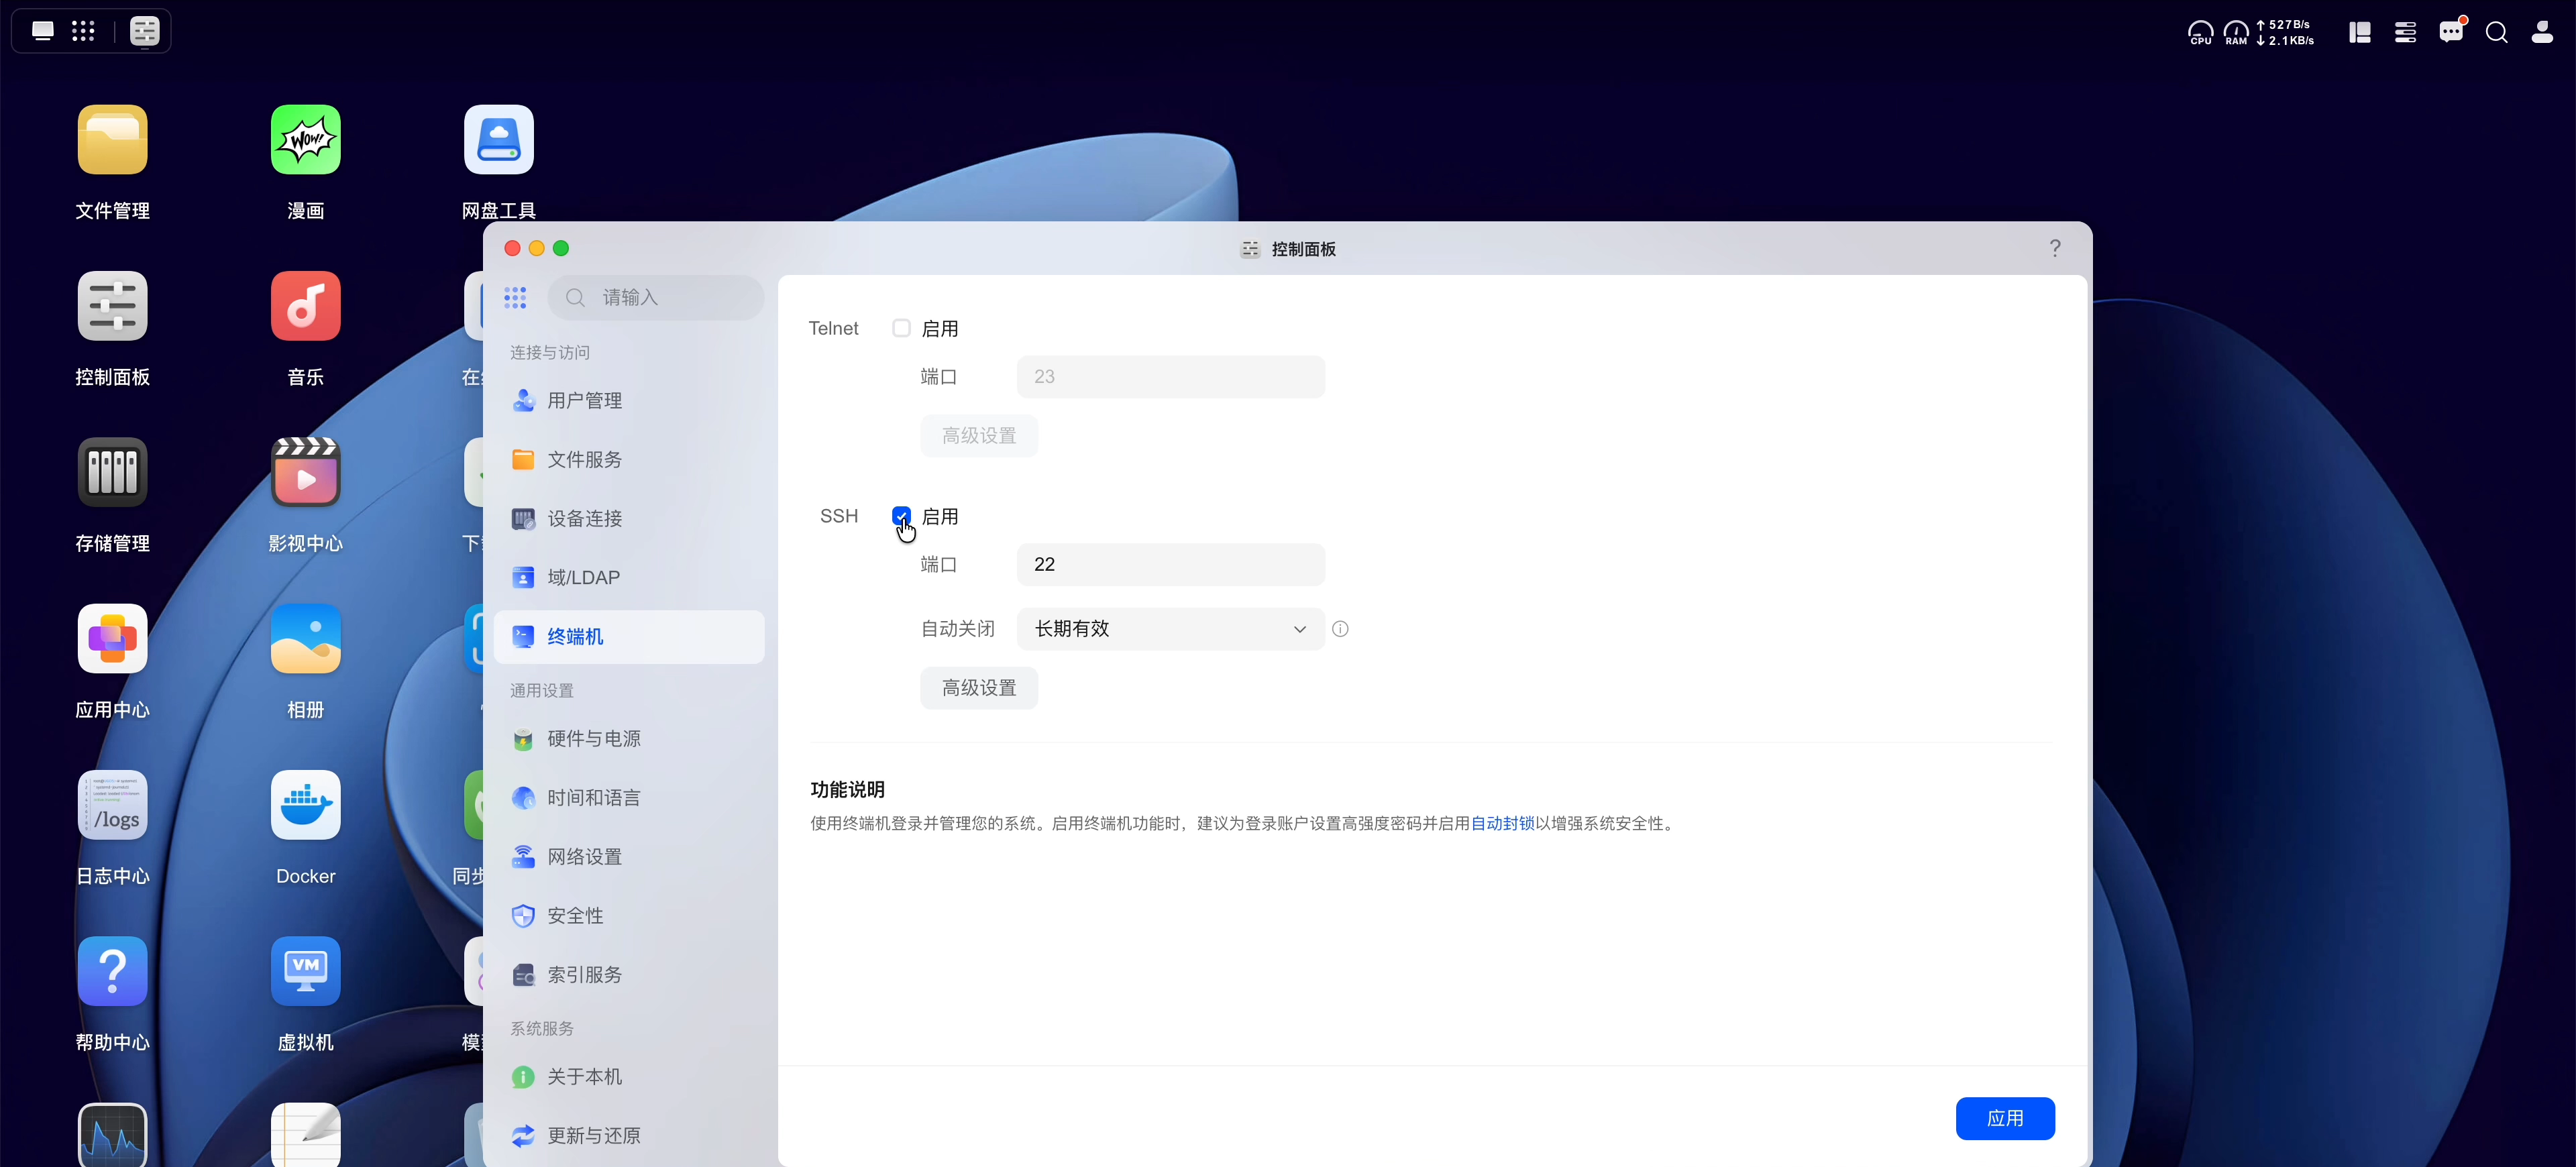The height and width of the screenshot is (1167, 2576).
Task: Open 网络设置 in sidebar
Action: coord(629,857)
